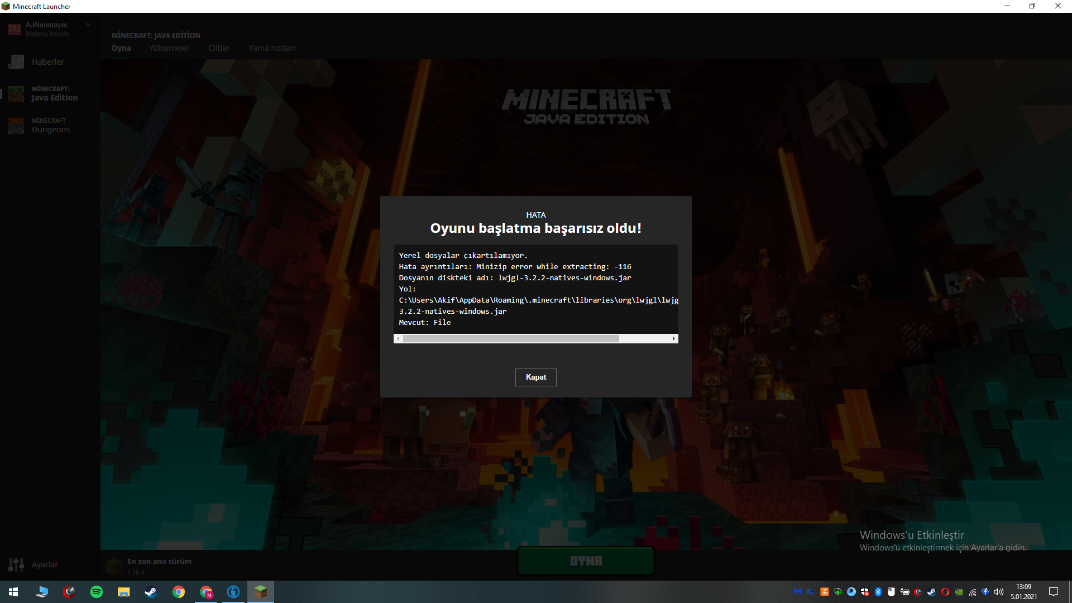This screenshot has height=603, width=1072.
Task: Open the Windows notification center
Action: coord(1054,592)
